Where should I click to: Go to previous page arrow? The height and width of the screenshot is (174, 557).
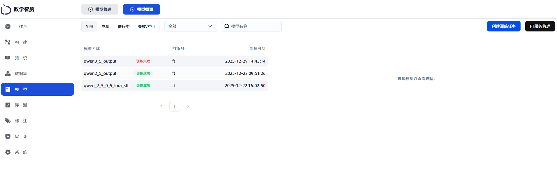pyautogui.click(x=161, y=106)
